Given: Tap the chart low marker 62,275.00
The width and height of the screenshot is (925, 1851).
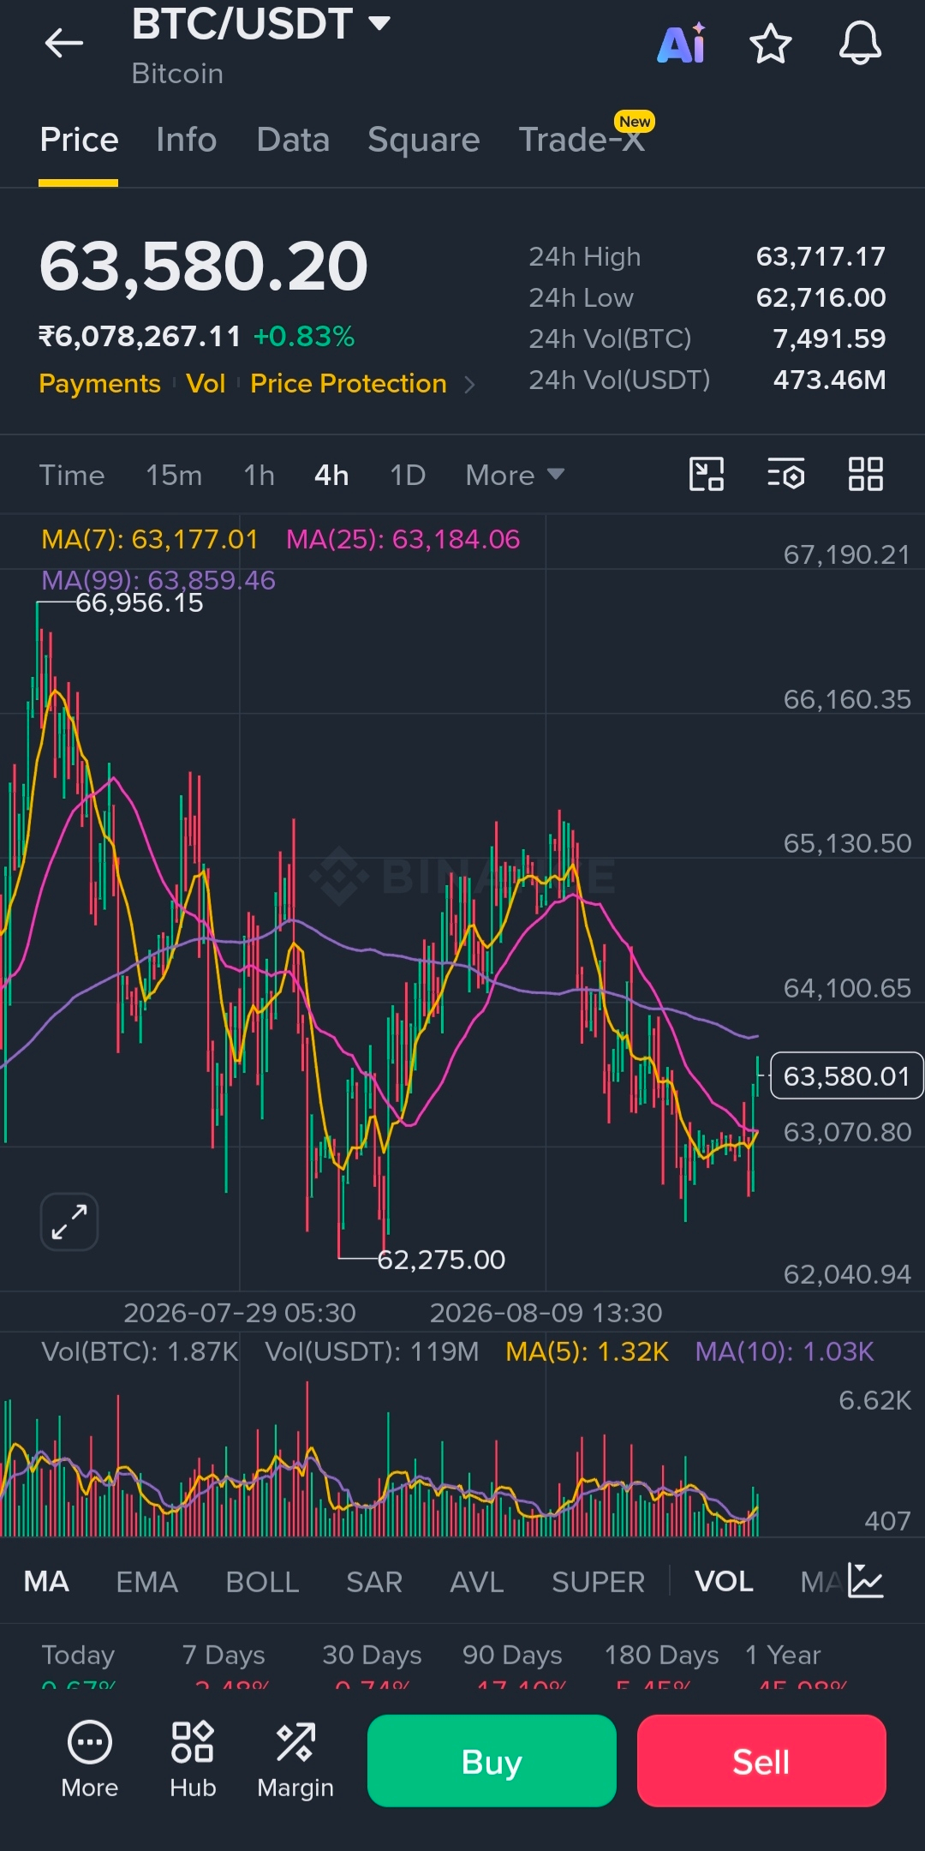Looking at the screenshot, I should pyautogui.click(x=441, y=1260).
